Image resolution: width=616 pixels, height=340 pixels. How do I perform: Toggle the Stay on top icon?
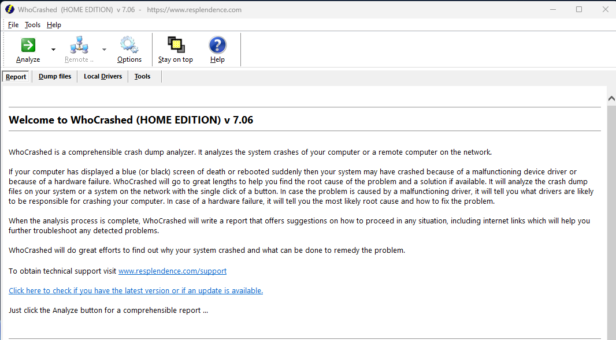click(175, 45)
